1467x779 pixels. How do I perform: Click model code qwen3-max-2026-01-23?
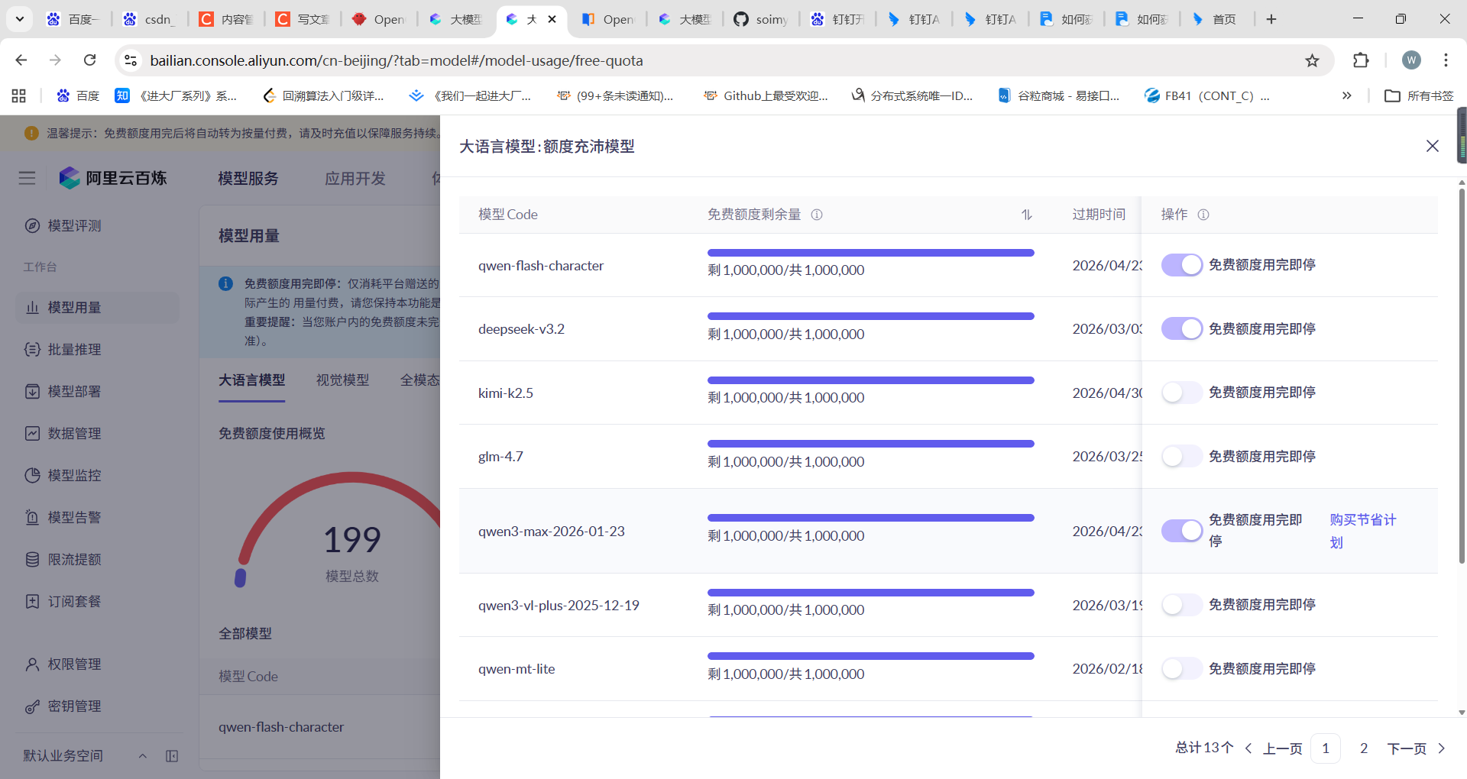pyautogui.click(x=552, y=531)
